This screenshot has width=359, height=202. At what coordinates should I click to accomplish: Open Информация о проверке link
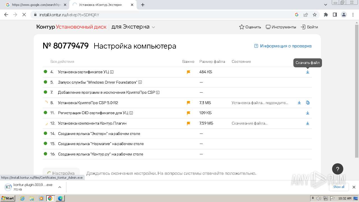point(283,46)
